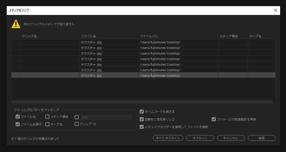Enable the 説明 property checkbox
Image resolution: width=286 pixels, height=152 pixels.
click(x=77, y=117)
